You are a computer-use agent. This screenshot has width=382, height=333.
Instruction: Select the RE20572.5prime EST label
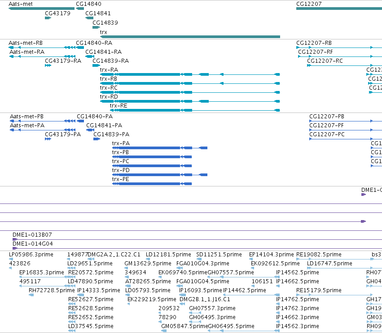coord(91,272)
